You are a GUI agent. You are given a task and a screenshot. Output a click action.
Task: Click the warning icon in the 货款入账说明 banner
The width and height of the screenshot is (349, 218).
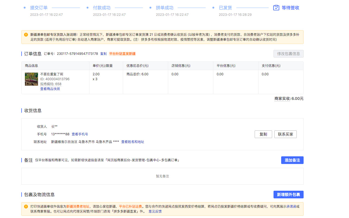click(26, 35)
